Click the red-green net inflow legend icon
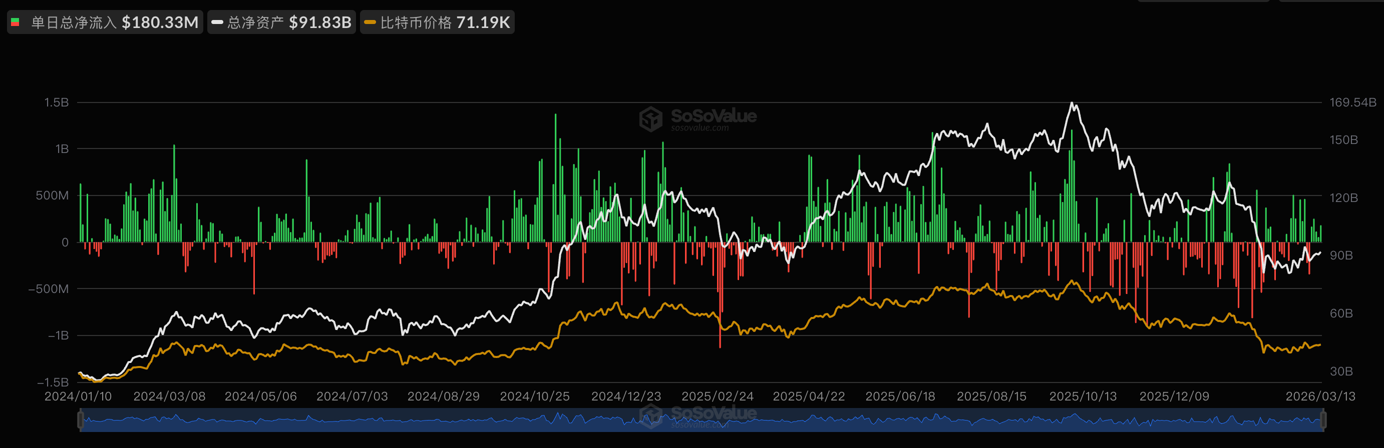Screen dimensions: 1384x448 pyautogui.click(x=16, y=22)
